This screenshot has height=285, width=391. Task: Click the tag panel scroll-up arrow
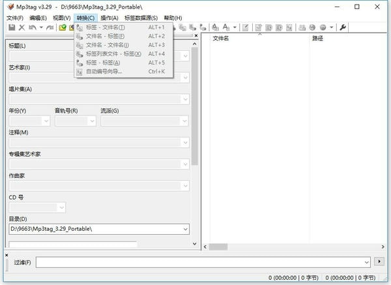[x=195, y=44]
